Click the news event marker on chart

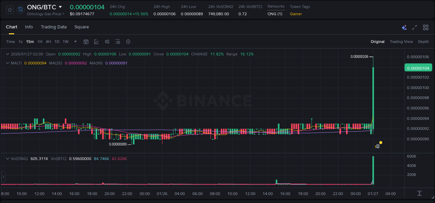tap(377, 146)
